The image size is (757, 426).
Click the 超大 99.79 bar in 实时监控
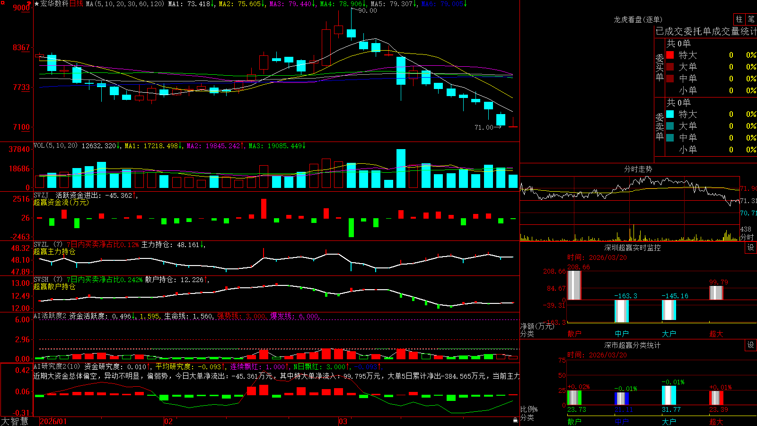(716, 293)
